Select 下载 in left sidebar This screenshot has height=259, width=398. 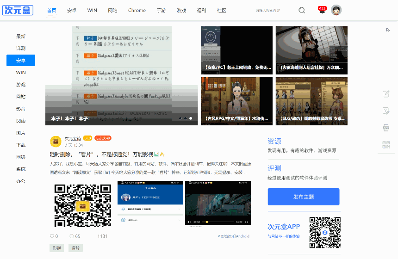pyautogui.click(x=21, y=145)
